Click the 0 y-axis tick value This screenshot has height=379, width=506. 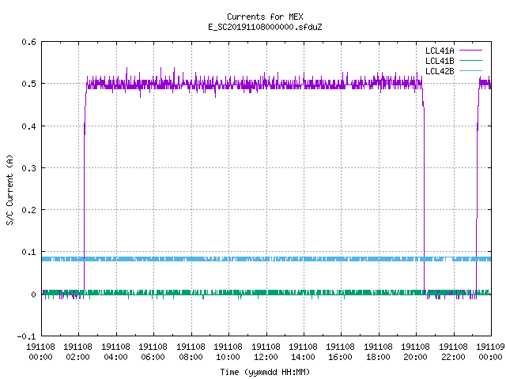click(x=33, y=295)
